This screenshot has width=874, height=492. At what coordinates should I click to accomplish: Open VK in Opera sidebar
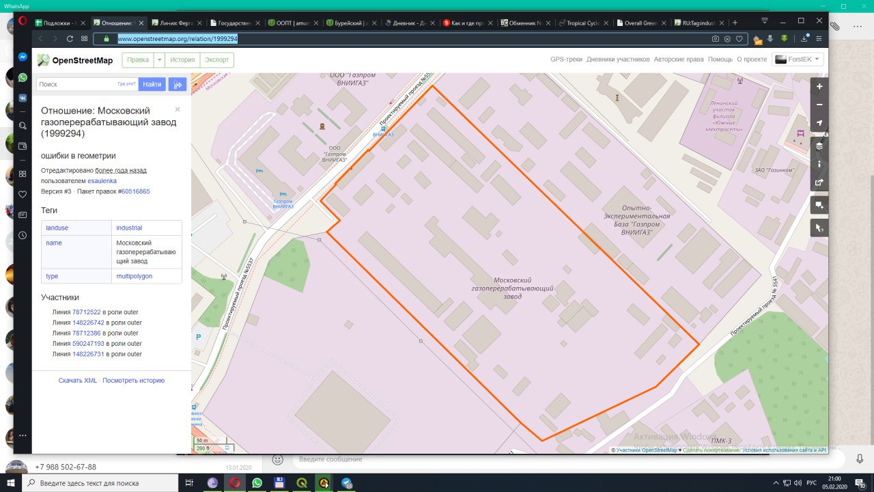tap(23, 98)
